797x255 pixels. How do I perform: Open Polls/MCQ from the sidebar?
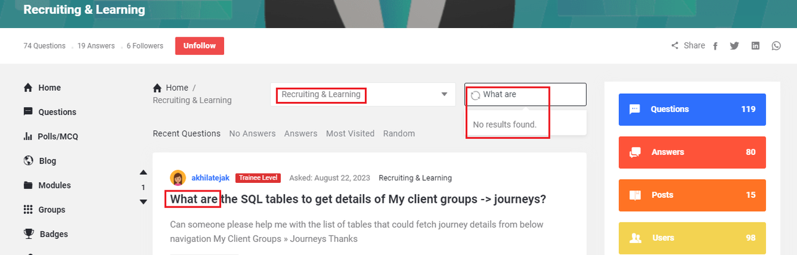click(58, 136)
